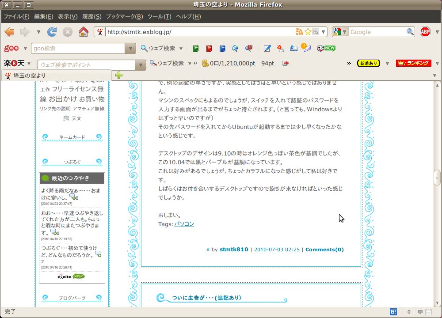The image size is (442, 318).
Task: Click the アマチュア無線 tag in the sidebar
Action: (x=88, y=109)
